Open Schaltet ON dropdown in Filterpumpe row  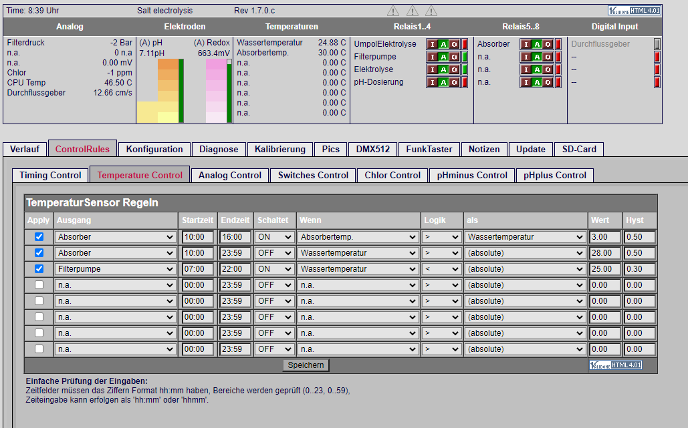[x=274, y=269]
